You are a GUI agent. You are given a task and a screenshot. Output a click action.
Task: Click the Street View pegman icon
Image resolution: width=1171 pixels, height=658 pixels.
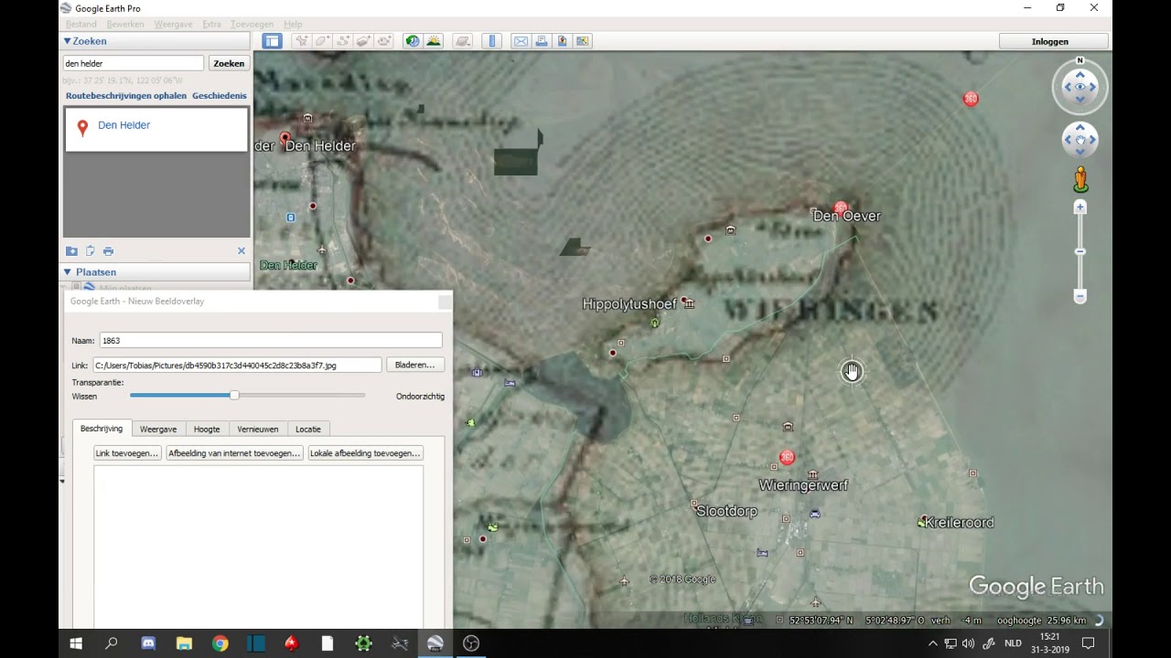[1080, 179]
